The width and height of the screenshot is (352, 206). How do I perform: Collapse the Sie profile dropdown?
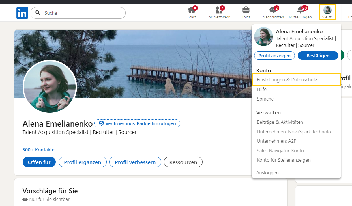point(328,12)
